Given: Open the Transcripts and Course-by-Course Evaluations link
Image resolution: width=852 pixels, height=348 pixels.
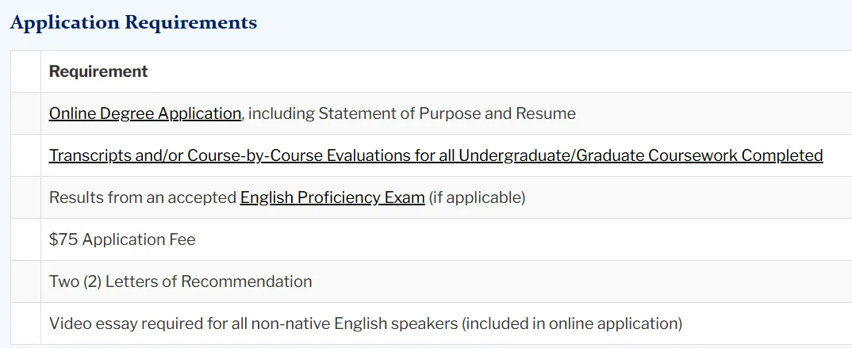Looking at the screenshot, I should coord(436,155).
